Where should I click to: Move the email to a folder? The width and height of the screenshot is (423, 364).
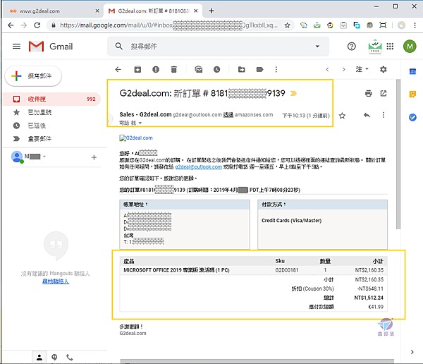click(x=241, y=69)
